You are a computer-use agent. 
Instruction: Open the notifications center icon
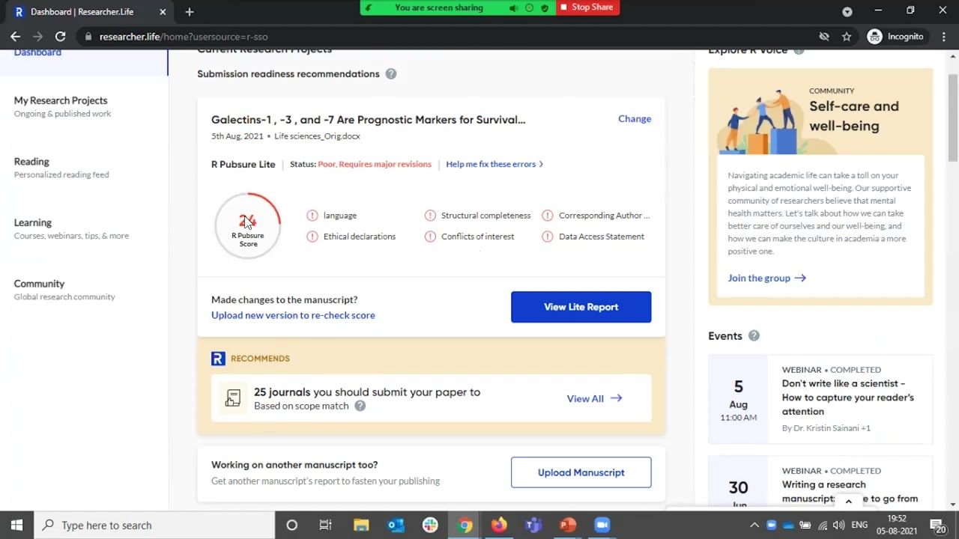(937, 526)
